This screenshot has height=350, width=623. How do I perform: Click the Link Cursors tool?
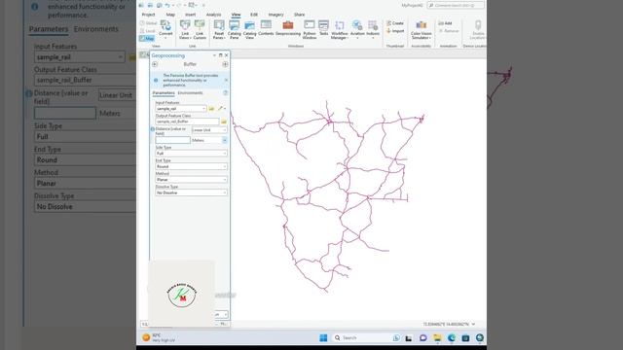coord(200,29)
